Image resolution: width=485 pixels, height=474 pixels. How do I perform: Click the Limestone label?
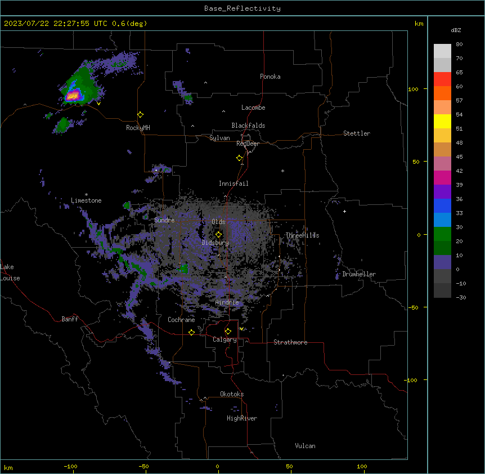[x=86, y=200]
